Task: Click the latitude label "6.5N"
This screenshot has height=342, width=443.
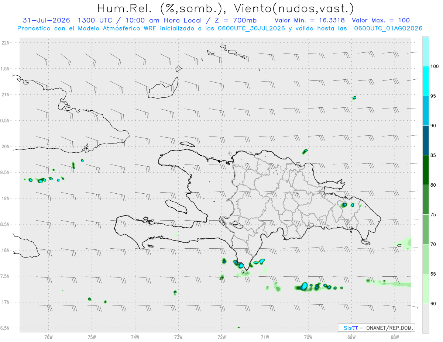Action: [6, 328]
